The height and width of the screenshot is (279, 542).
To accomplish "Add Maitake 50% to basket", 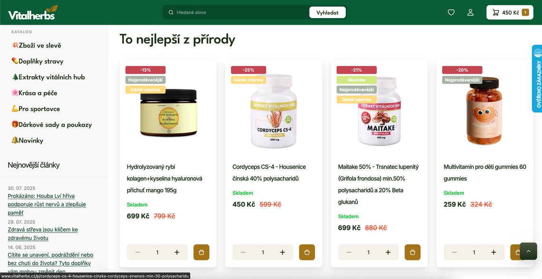I will (413, 252).
